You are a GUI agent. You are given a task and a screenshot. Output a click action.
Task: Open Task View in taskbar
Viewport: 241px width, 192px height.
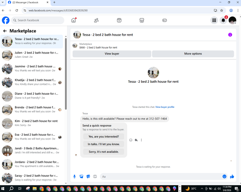(x=20, y=189)
